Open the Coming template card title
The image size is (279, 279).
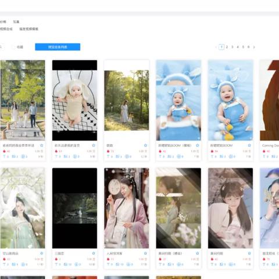(270, 145)
